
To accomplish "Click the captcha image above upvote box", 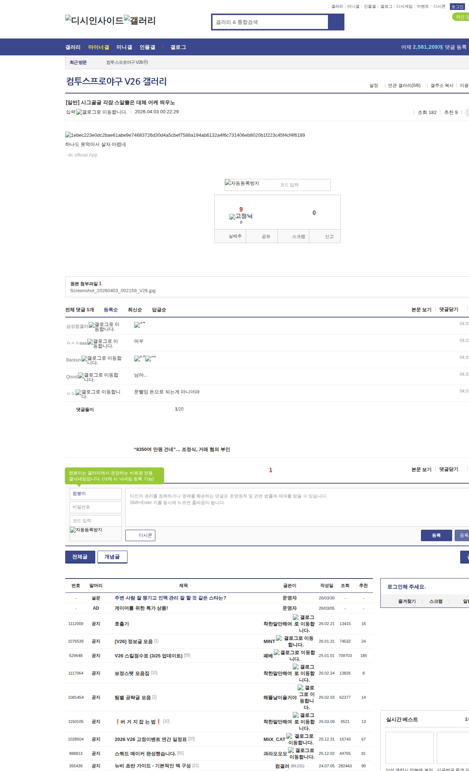I will [242, 183].
